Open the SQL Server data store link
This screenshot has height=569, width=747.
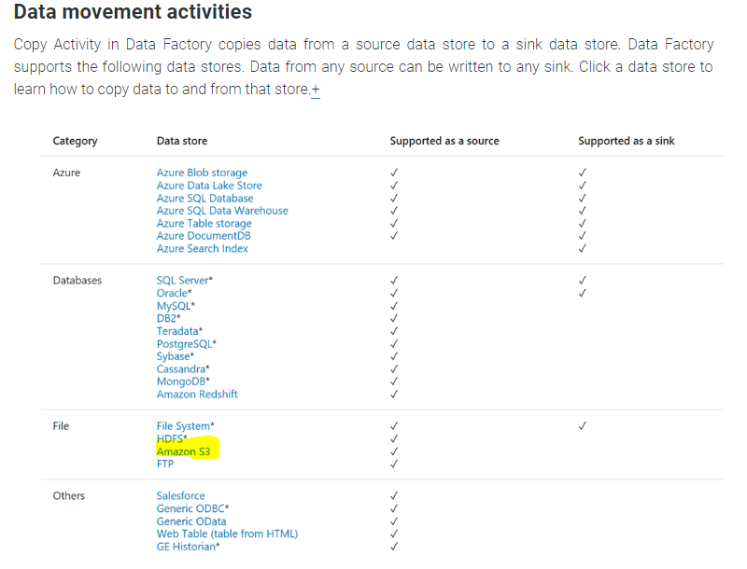pyautogui.click(x=184, y=280)
